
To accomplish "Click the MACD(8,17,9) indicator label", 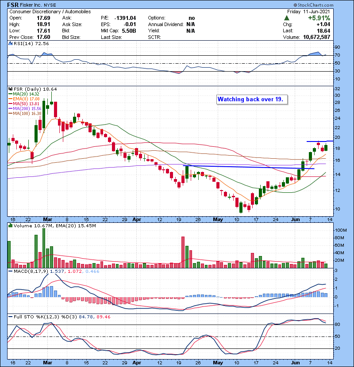I will click(31, 271).
